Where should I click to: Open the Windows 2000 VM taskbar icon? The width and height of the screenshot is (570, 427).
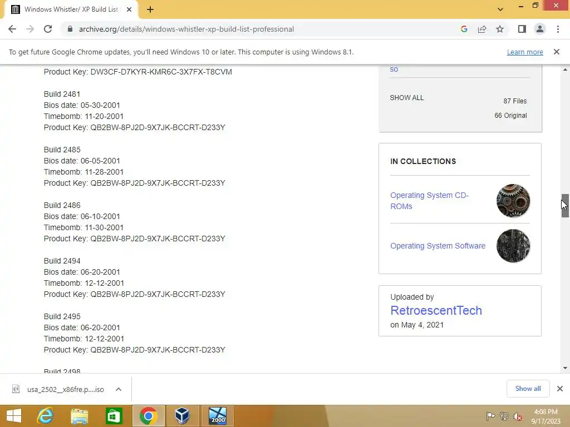click(218, 416)
